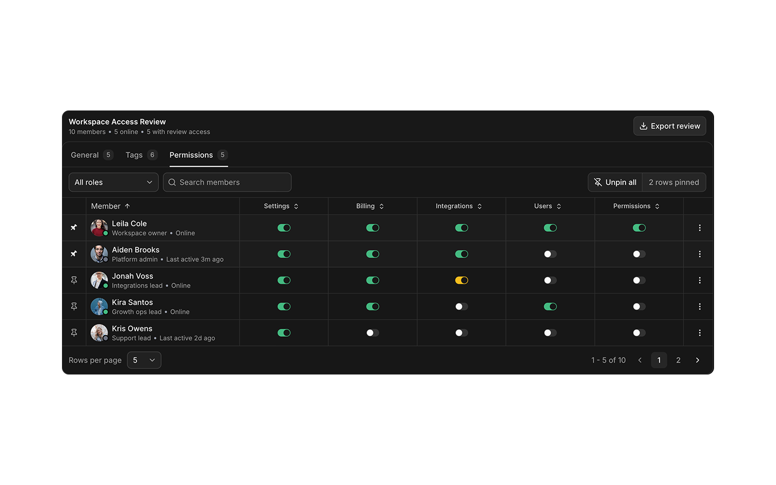
Task: Unpin Leila Cole's row
Action: (x=74, y=227)
